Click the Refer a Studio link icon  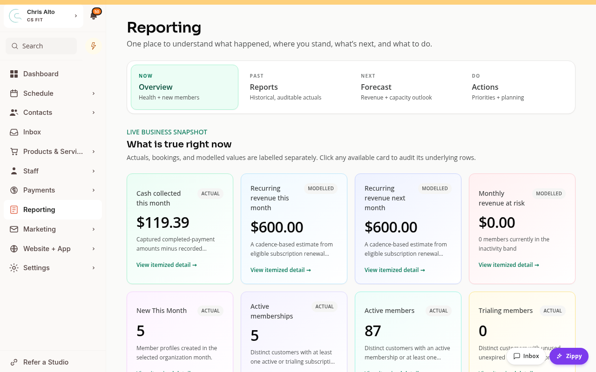tap(14, 362)
